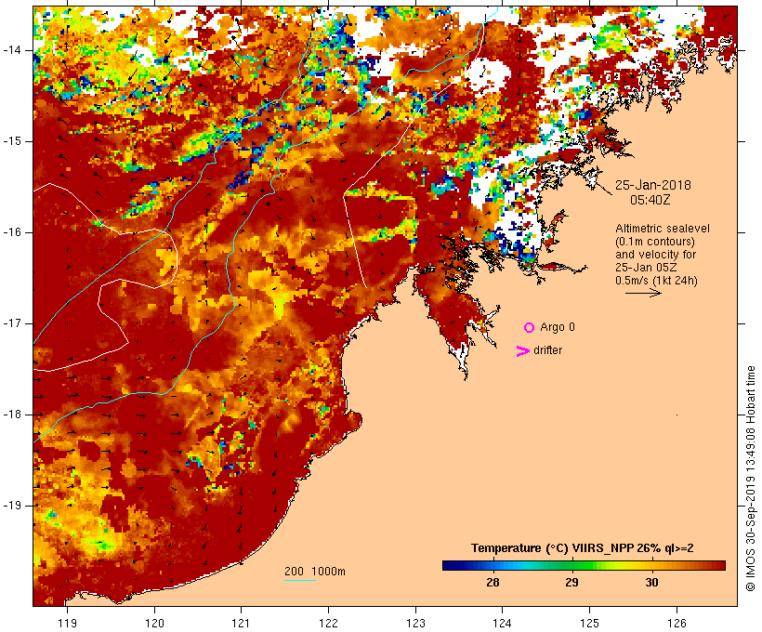
Task: Click the longitude axis label 121
Action: pos(241,623)
